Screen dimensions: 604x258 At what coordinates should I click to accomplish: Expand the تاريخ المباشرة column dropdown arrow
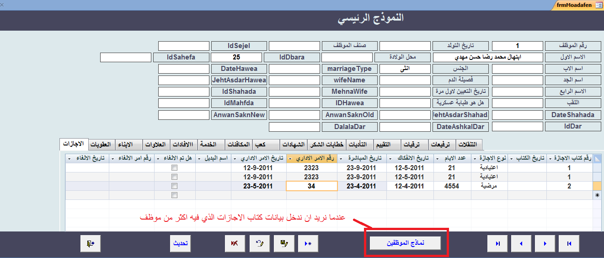coord(340,158)
